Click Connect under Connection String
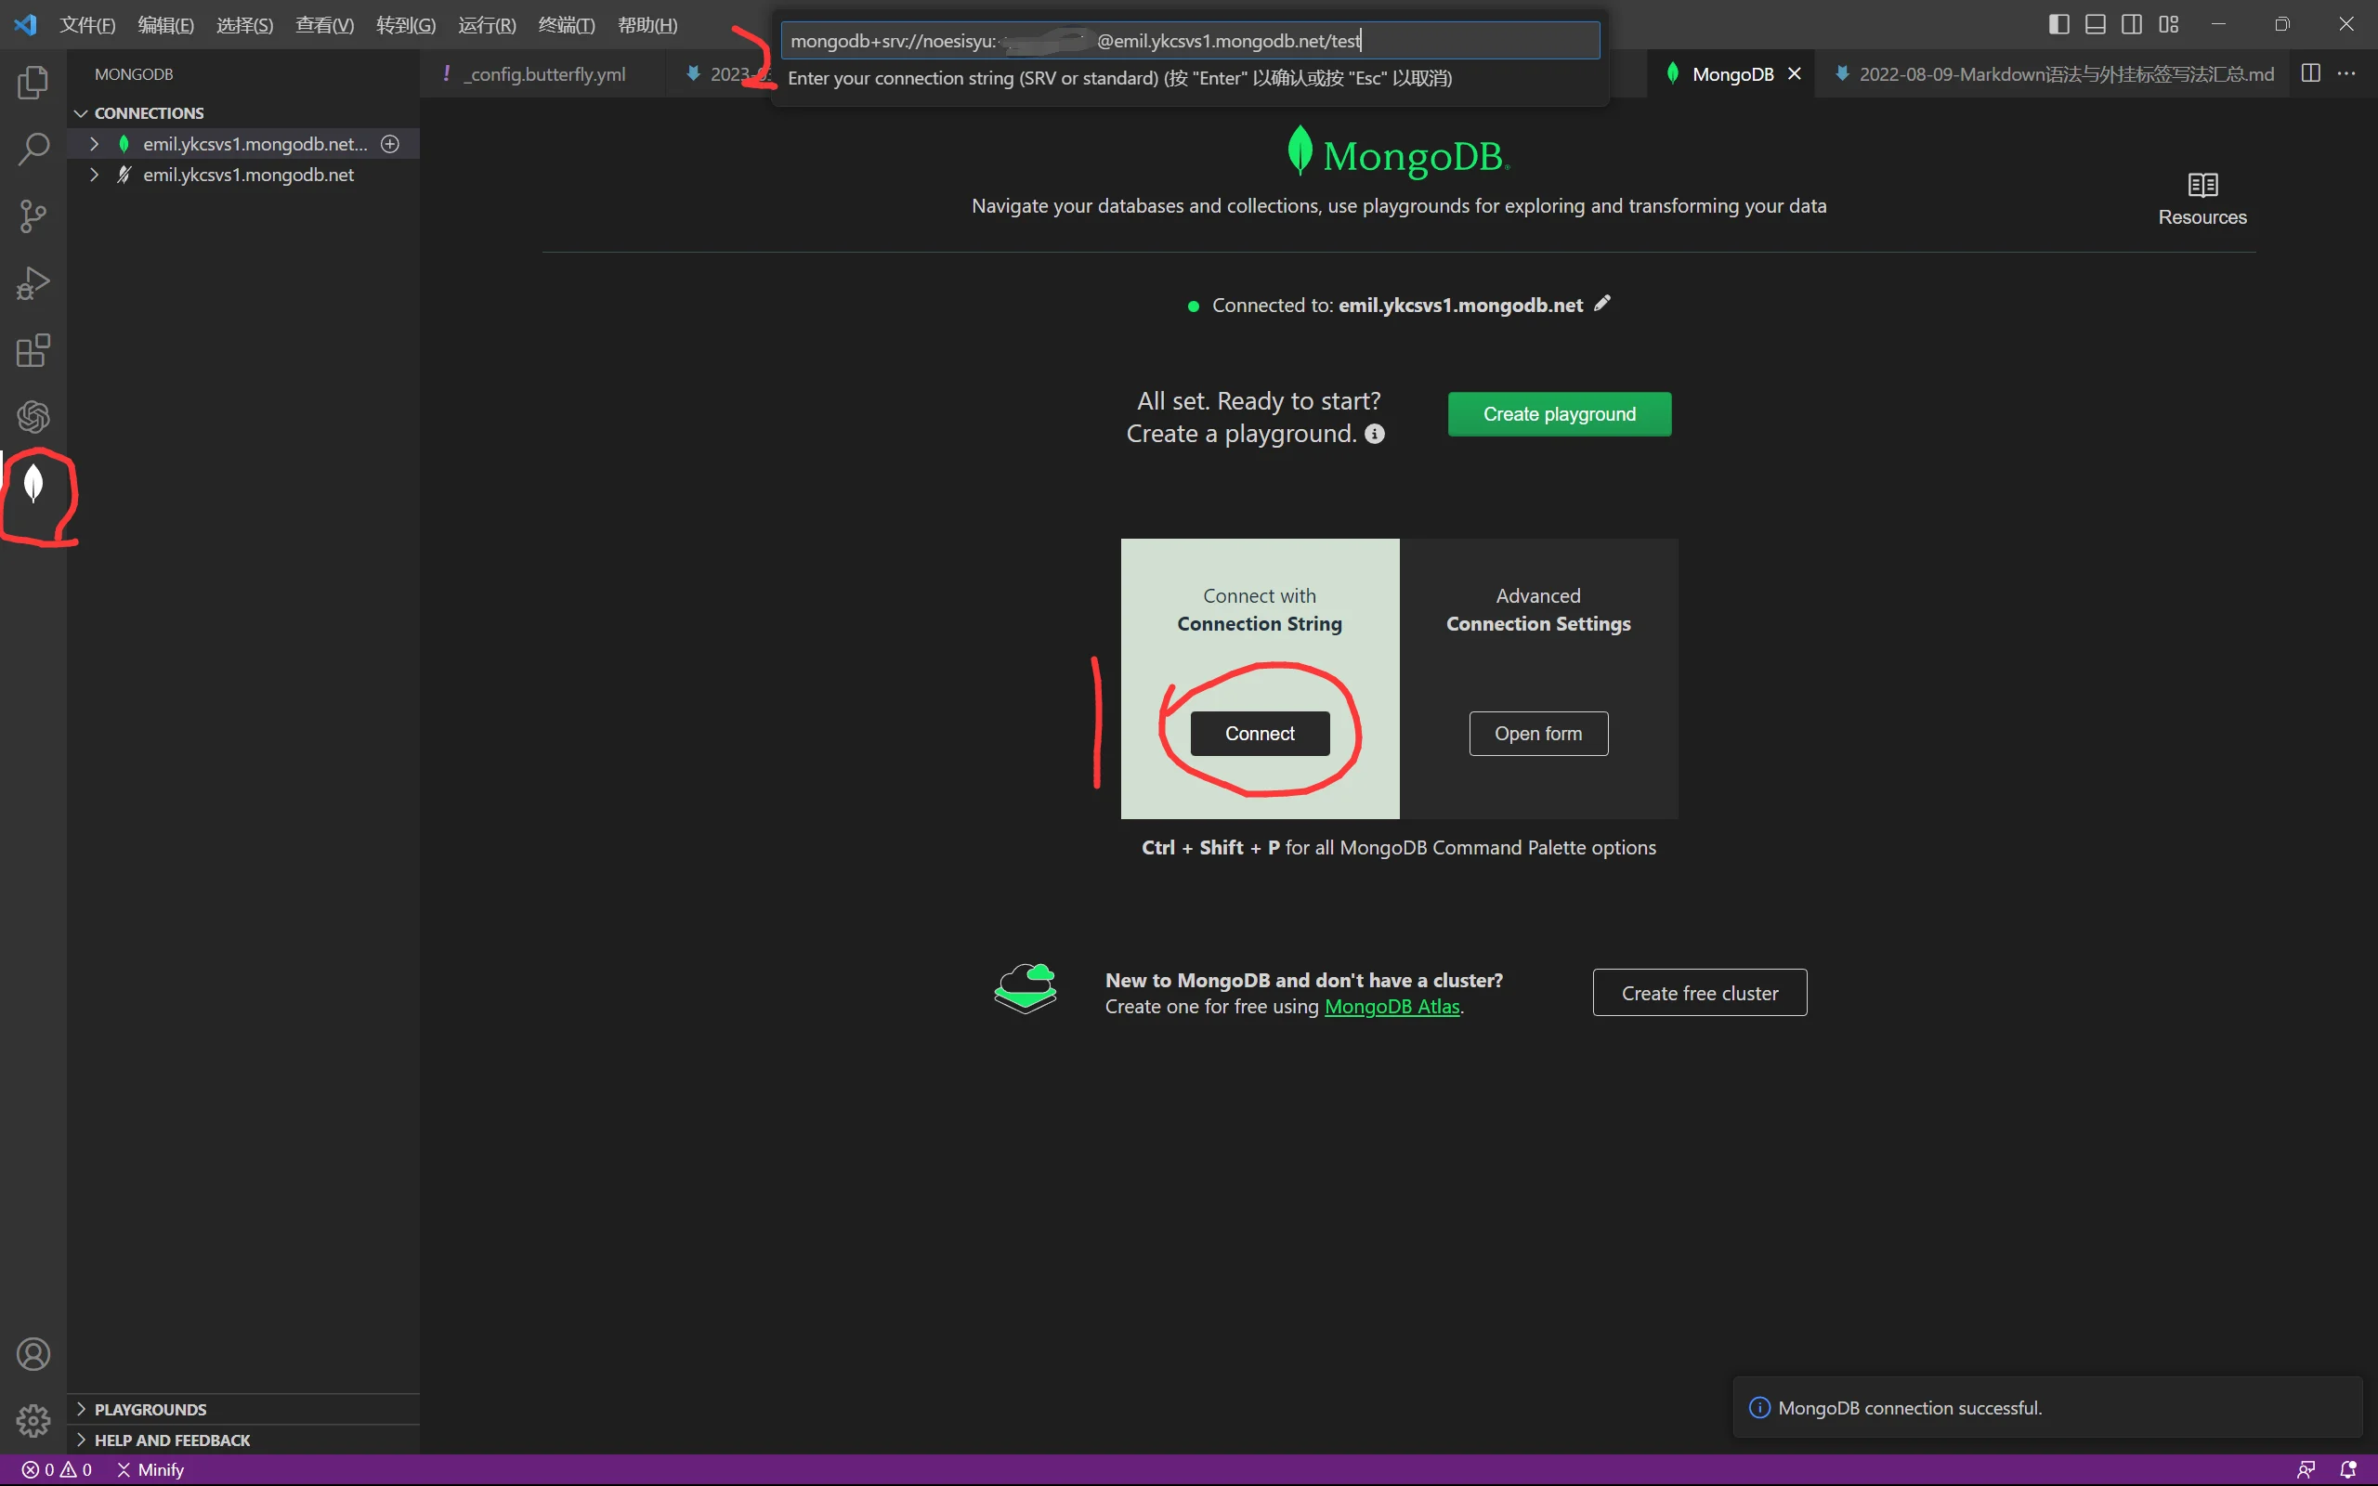Viewport: 2378px width, 1486px height. pyautogui.click(x=1260, y=733)
